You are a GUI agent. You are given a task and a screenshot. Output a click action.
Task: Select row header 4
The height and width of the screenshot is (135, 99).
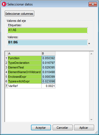click(x=6, y=72)
